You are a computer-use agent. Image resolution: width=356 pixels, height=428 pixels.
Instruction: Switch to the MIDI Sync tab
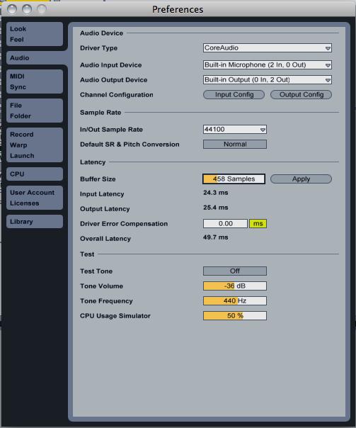[35, 81]
